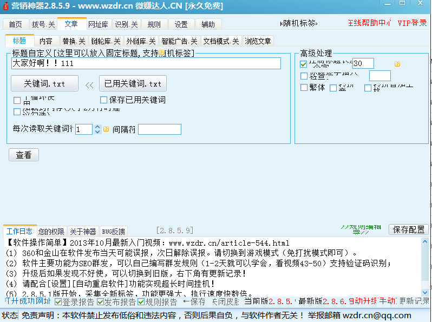Click the custom title input field
This screenshot has height=322, width=432.
[146, 63]
